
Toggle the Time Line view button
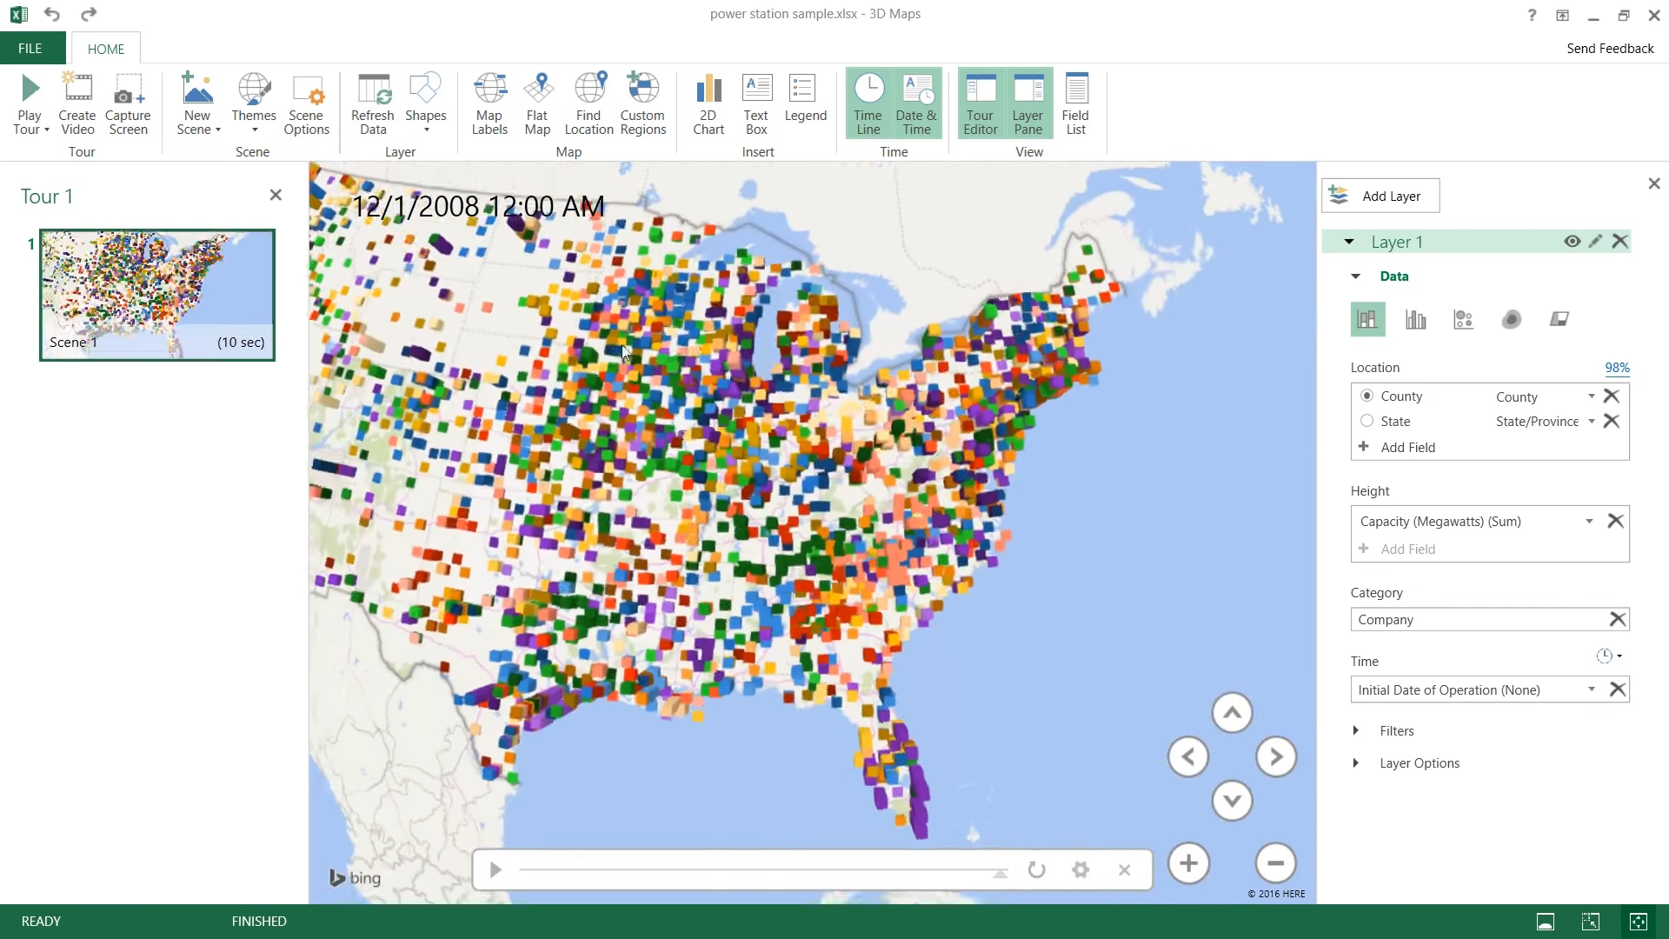[x=868, y=104]
